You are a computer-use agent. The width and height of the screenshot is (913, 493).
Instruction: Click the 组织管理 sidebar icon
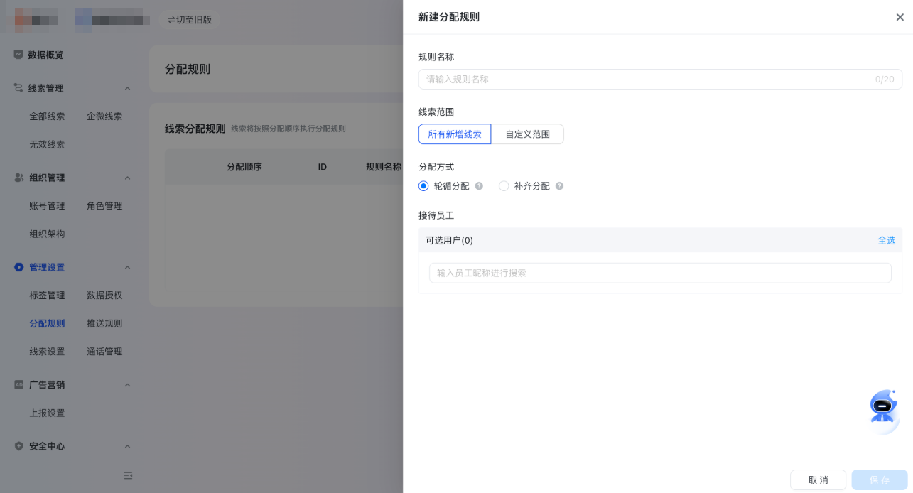tap(19, 178)
